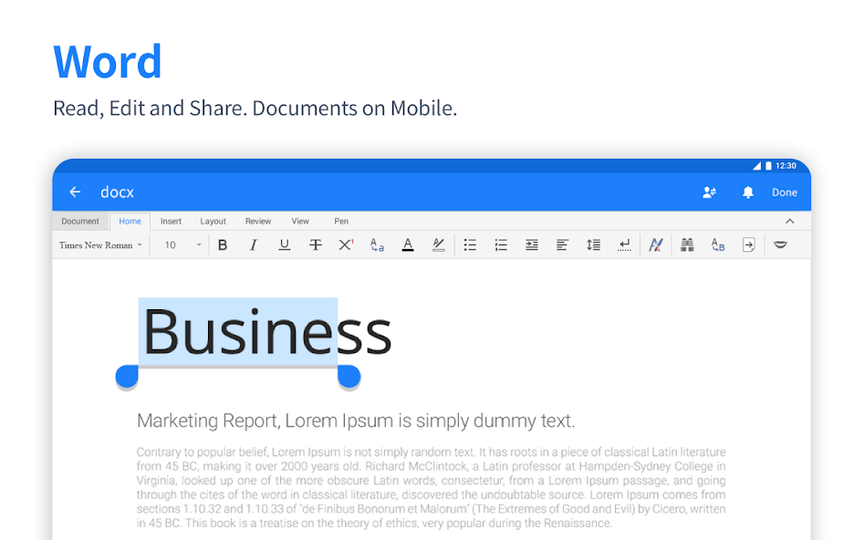The height and width of the screenshot is (540, 864).
Task: Toggle underline formatting
Action: click(x=285, y=245)
